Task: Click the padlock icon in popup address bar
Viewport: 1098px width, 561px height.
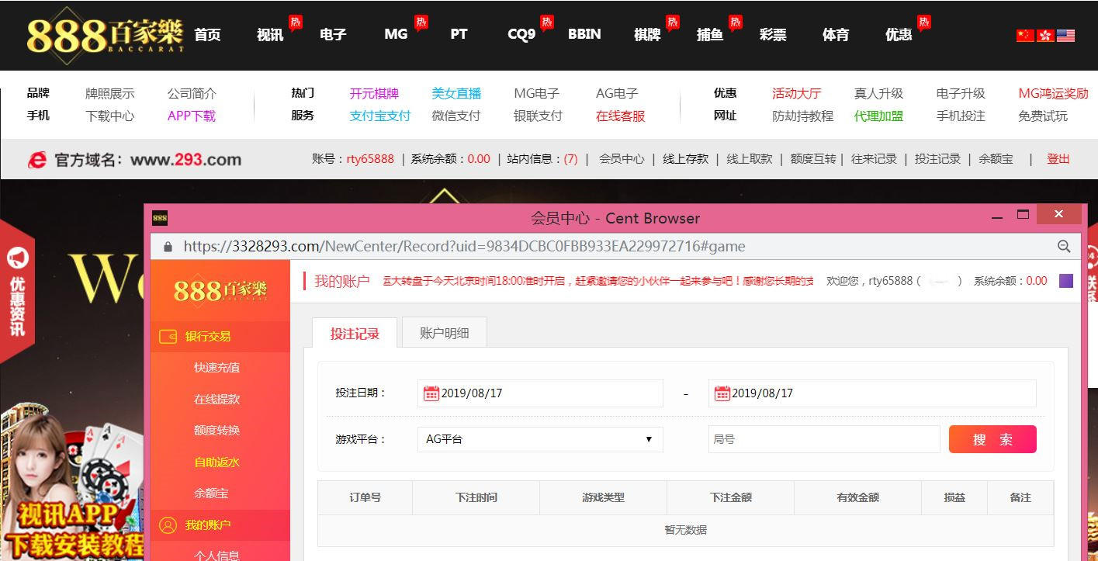Action: click(x=167, y=246)
